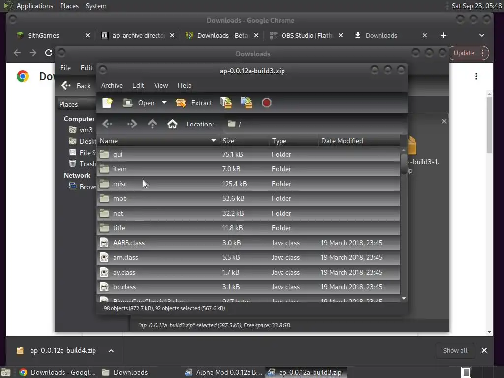Open the Places system menu
Screen dimensions: 504x378
tap(69, 6)
